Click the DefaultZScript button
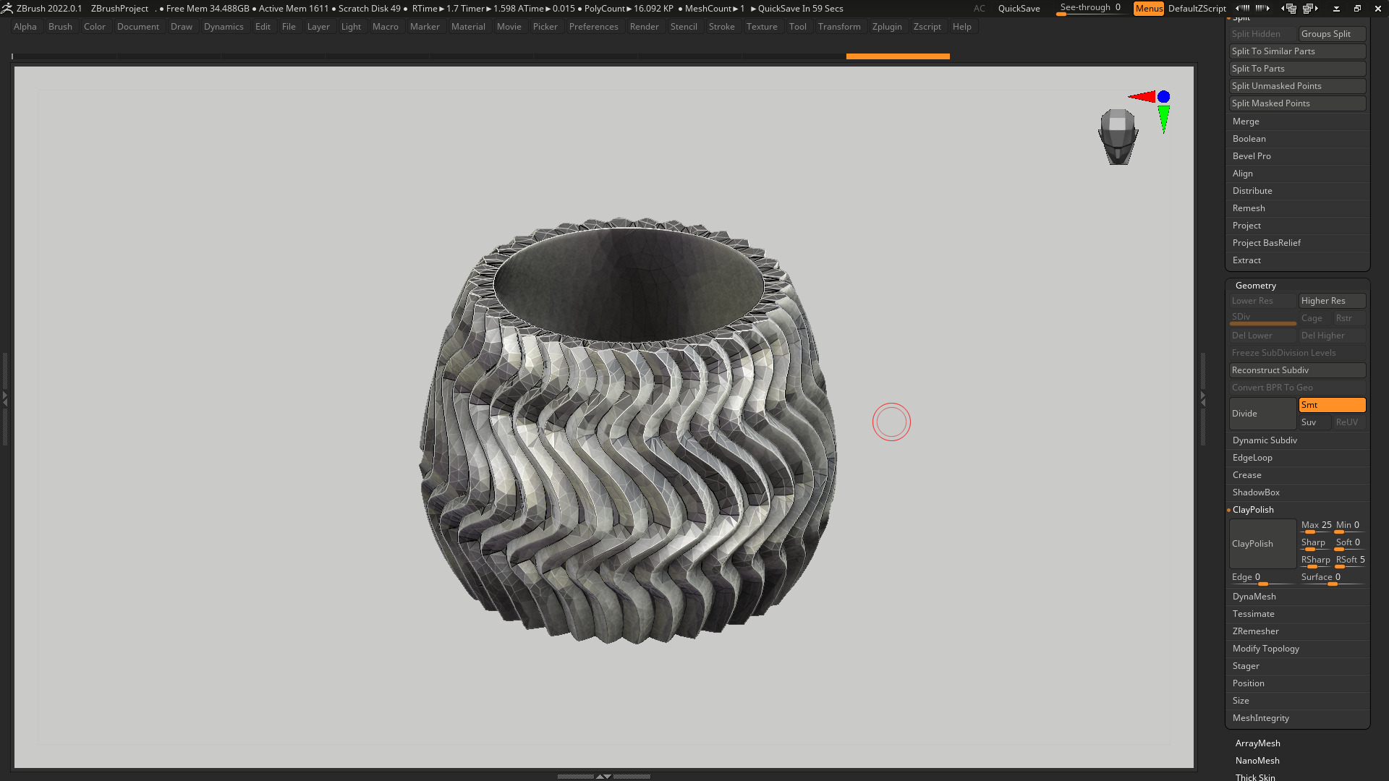The image size is (1389, 781). click(1197, 8)
